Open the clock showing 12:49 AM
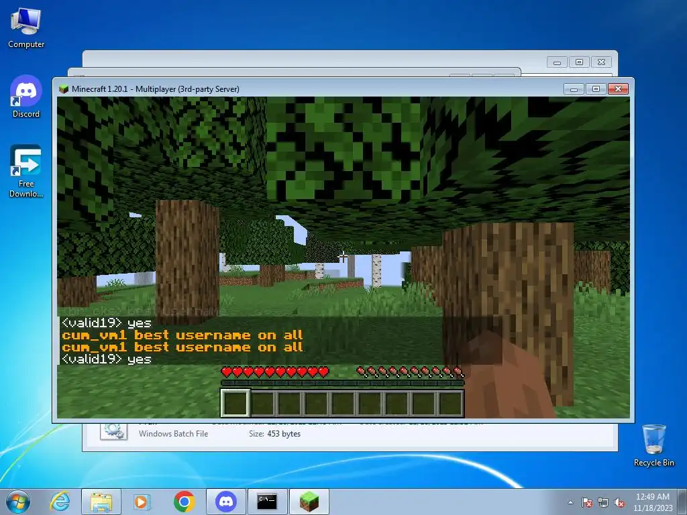687x515 pixels. pos(652,502)
